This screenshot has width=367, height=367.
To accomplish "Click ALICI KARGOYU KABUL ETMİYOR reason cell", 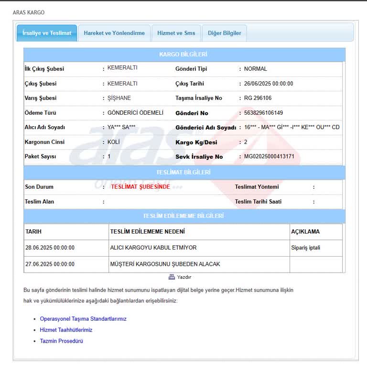I will point(199,248).
